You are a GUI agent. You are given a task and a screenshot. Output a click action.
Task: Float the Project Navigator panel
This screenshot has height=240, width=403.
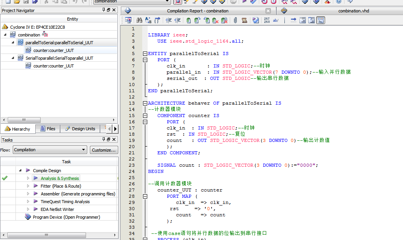108,10
